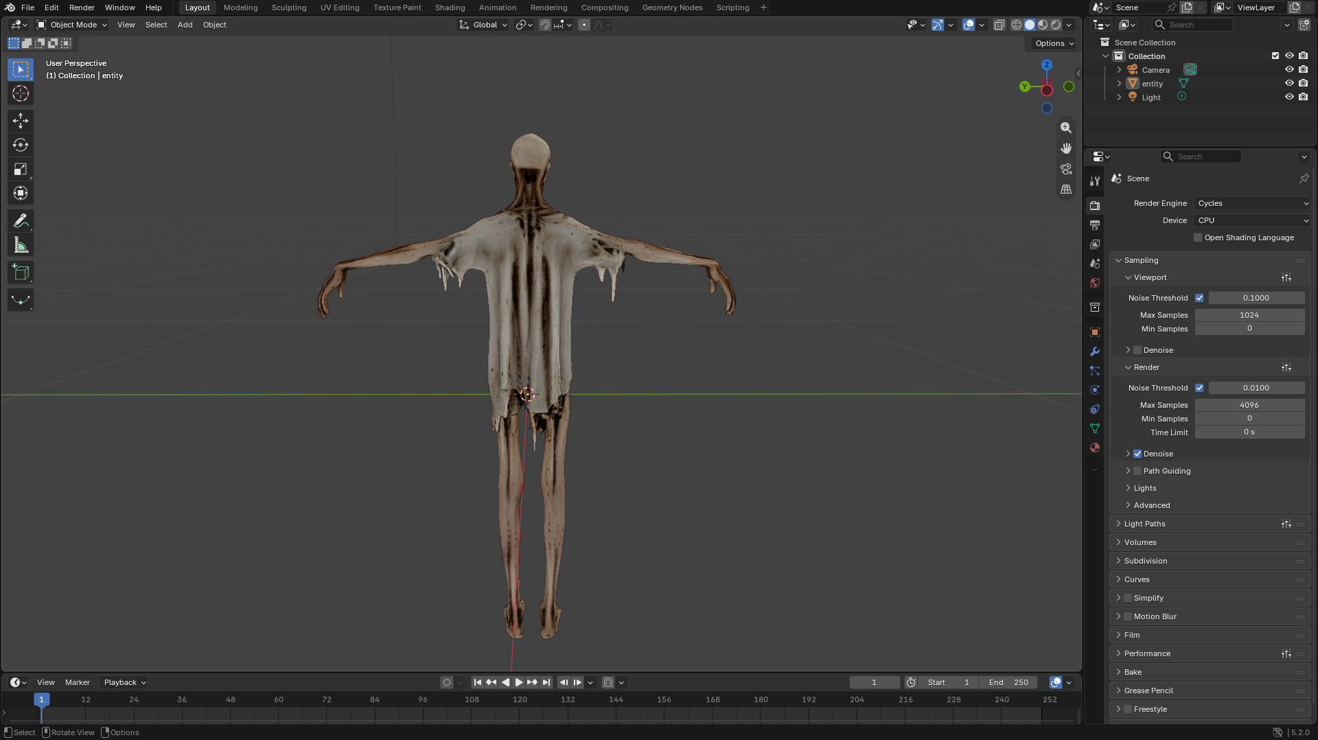Toggle X-ray display in viewport header

(x=999, y=25)
